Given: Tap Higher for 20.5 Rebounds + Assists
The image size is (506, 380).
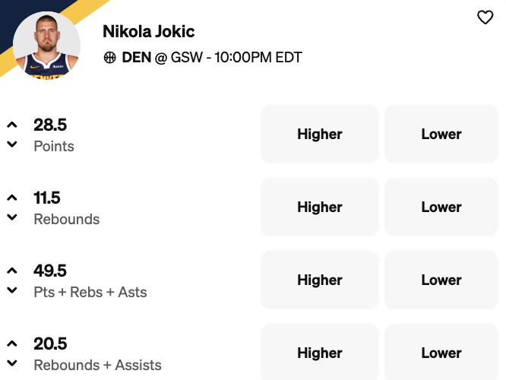Looking at the screenshot, I should click(x=319, y=353).
